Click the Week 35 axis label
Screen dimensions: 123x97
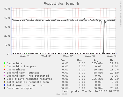25,56
